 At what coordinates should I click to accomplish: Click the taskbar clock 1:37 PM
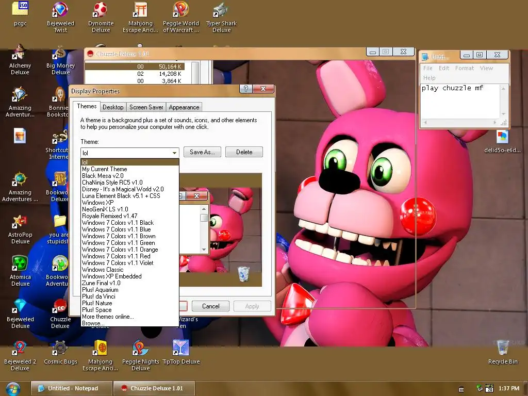(509, 388)
